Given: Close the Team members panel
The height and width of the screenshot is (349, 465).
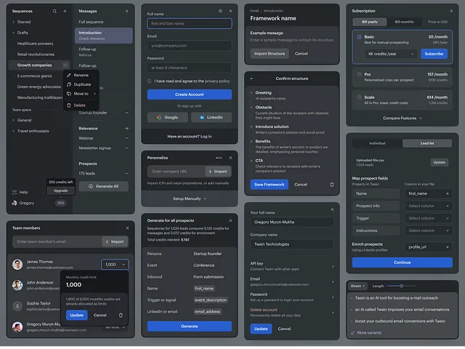Looking at the screenshot, I should 127,228.
